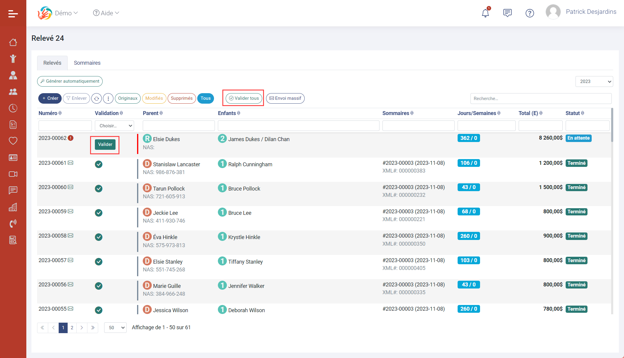Toggle the Supprimés filter

click(182, 98)
